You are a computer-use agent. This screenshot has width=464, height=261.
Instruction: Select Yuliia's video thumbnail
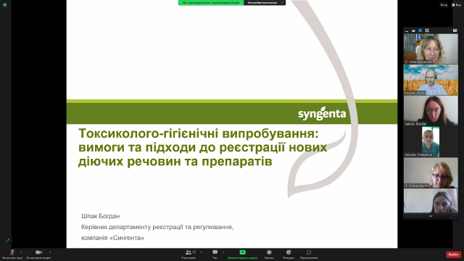[431, 49]
